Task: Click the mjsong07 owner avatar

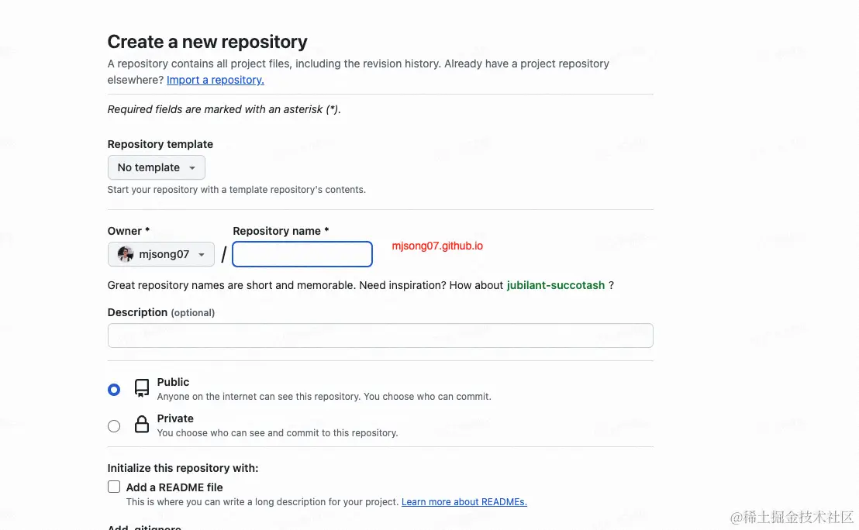Action: tap(126, 254)
